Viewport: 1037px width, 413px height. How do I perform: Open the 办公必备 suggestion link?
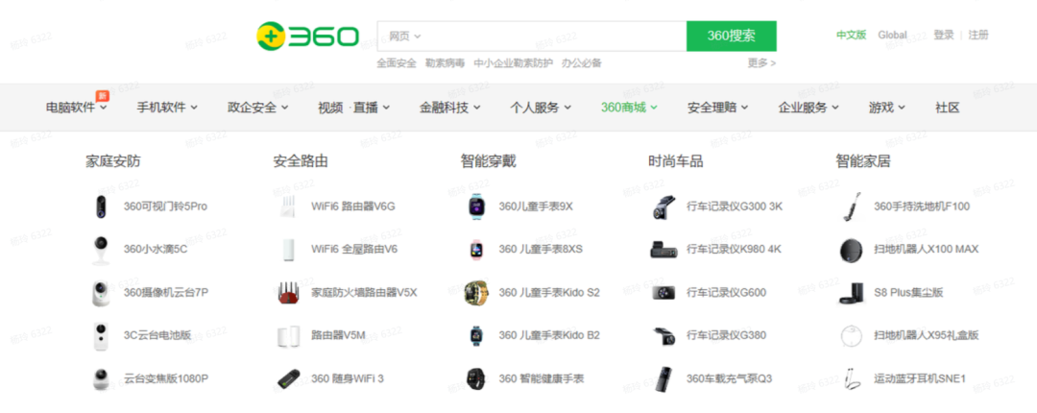582,62
